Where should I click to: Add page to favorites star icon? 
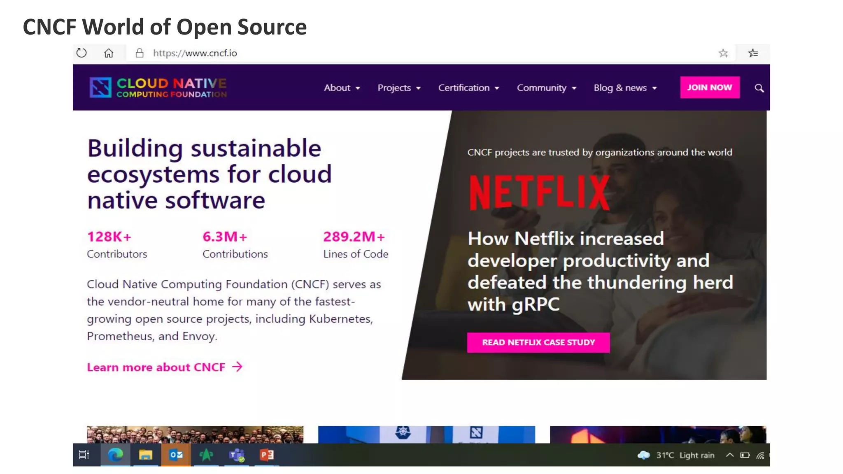click(723, 53)
